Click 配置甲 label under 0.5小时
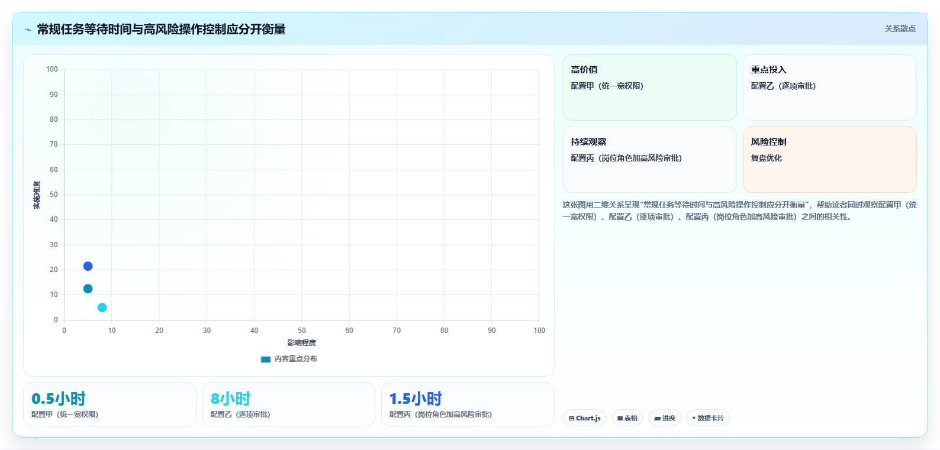The height and width of the screenshot is (450, 940). tap(65, 415)
